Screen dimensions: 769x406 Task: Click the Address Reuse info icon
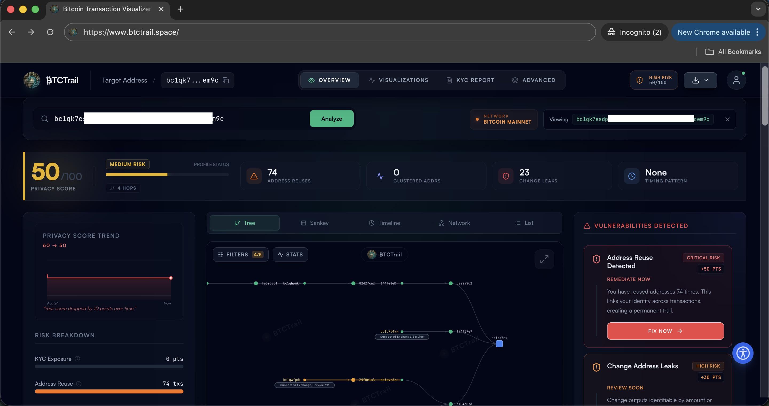[x=79, y=384]
